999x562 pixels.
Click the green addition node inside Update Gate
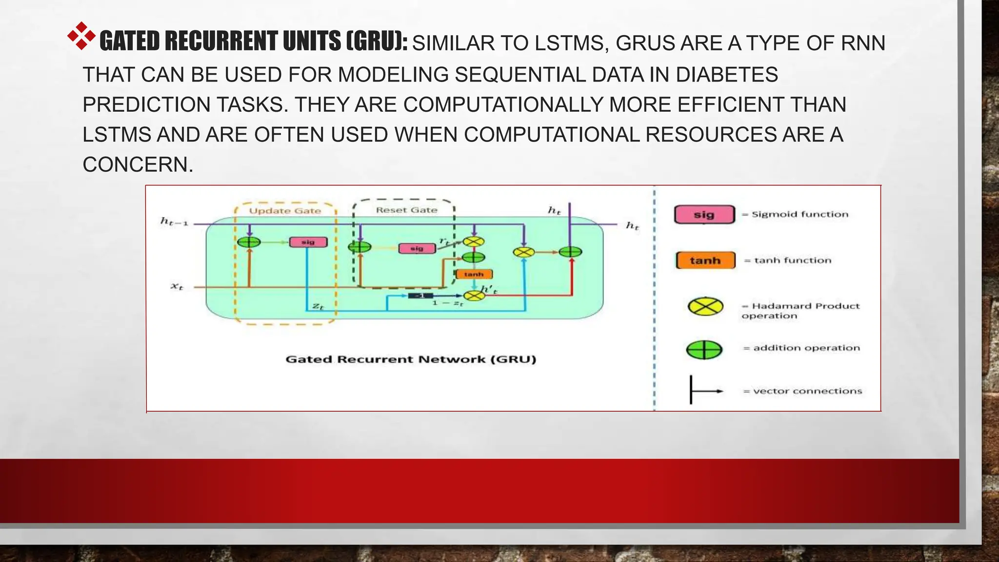pyautogui.click(x=249, y=242)
